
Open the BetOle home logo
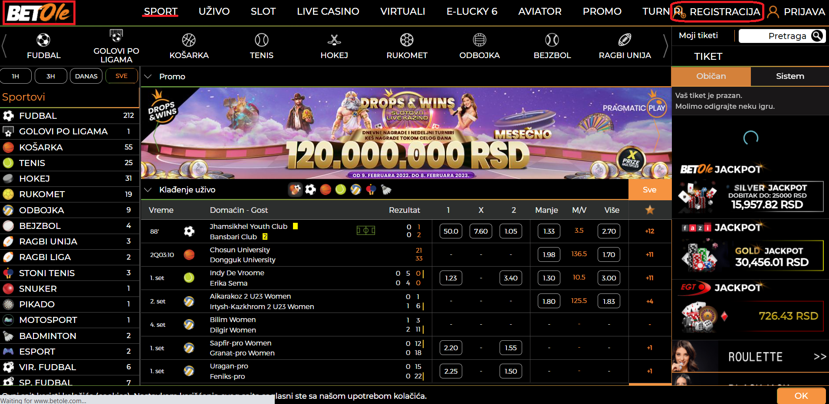[x=39, y=13]
